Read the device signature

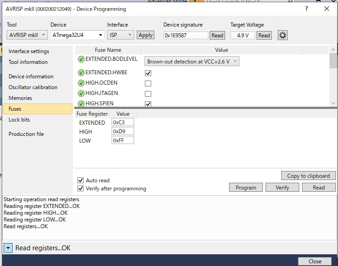click(x=217, y=36)
